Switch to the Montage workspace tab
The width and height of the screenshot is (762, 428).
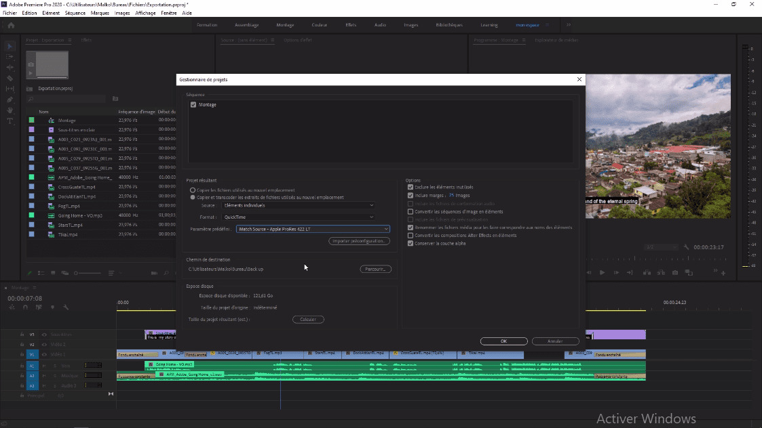284,24
